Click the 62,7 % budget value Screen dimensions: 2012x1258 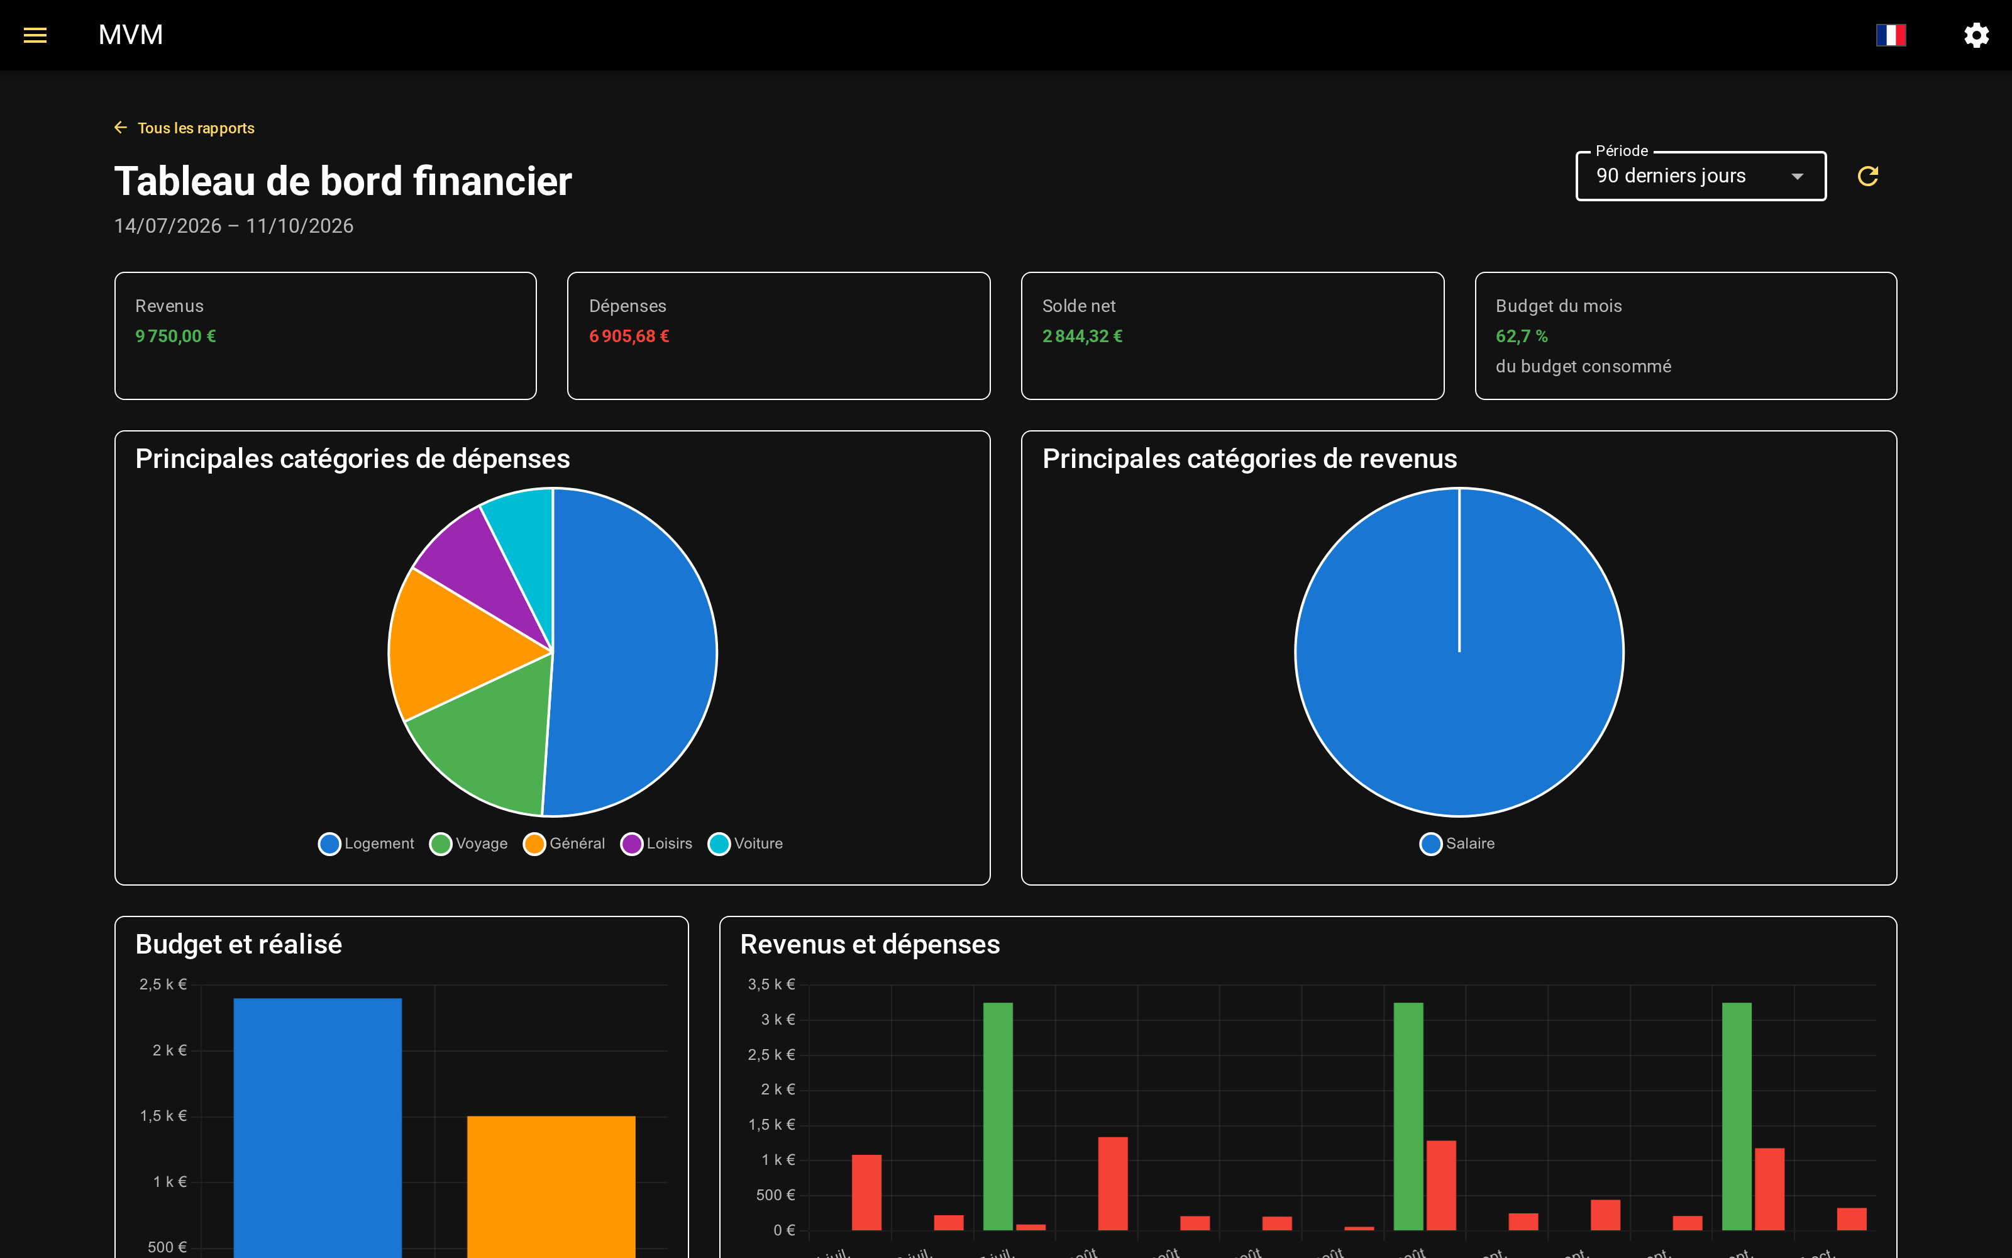click(x=1522, y=336)
